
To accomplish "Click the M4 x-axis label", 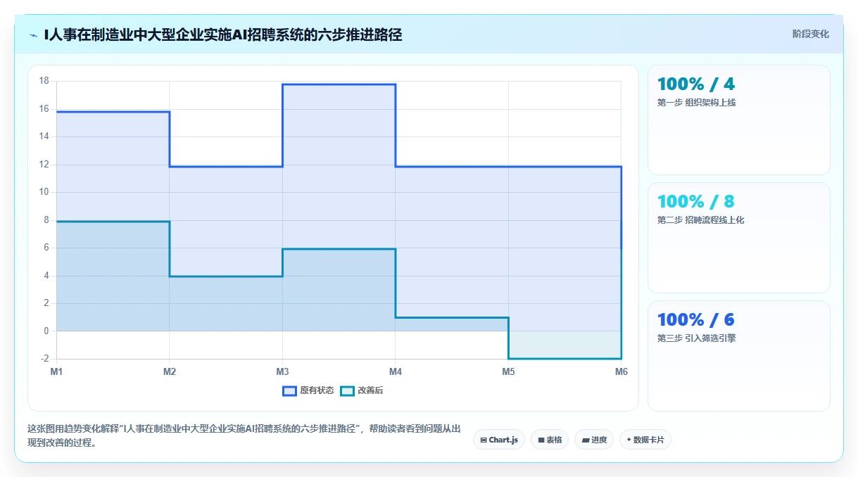I will point(396,371).
